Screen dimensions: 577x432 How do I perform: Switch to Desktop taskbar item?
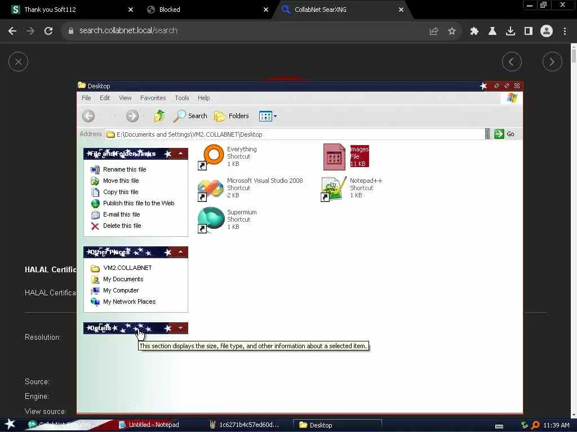(338, 425)
